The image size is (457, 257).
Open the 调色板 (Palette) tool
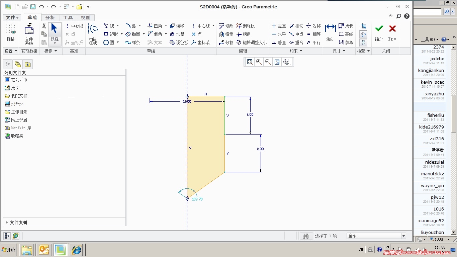[x=179, y=42]
